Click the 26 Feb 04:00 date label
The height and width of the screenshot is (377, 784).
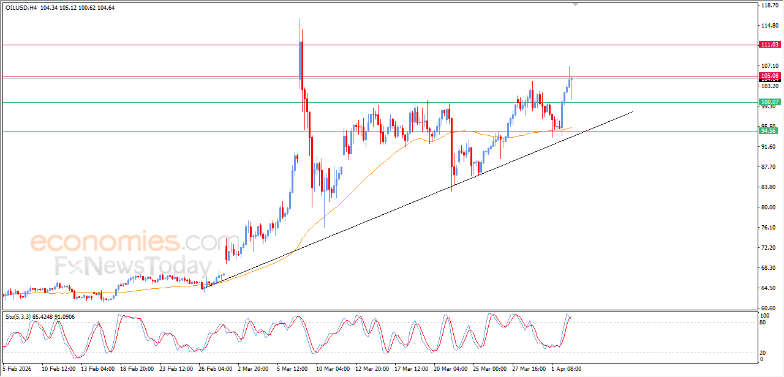coord(214,369)
